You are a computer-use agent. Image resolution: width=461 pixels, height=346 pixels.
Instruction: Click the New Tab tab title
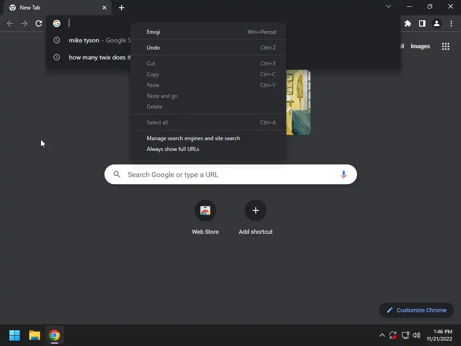click(x=30, y=8)
